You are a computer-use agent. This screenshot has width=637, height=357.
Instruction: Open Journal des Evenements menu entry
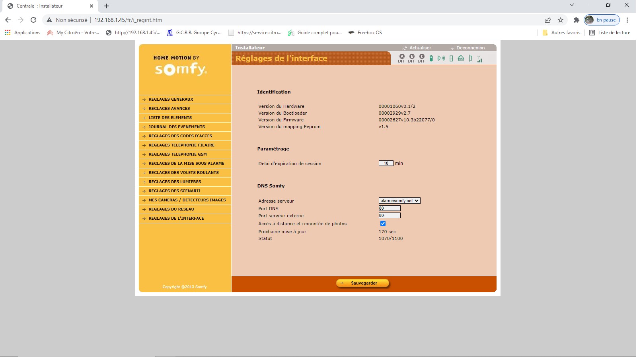pyautogui.click(x=176, y=127)
